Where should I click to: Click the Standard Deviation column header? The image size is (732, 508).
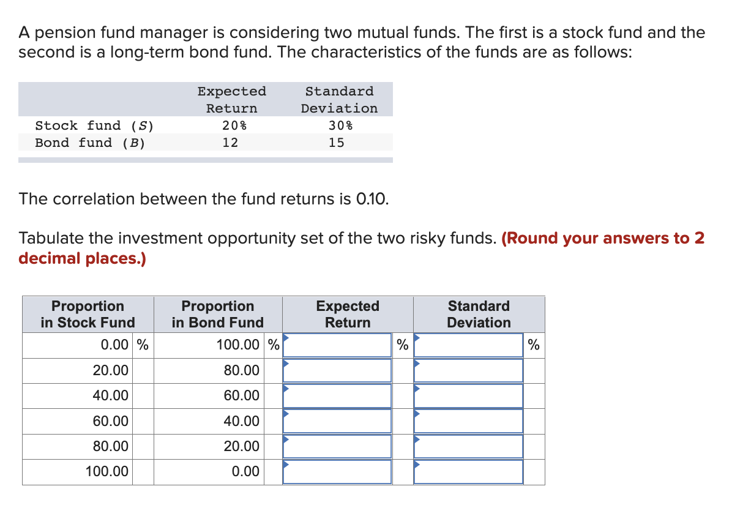479,314
